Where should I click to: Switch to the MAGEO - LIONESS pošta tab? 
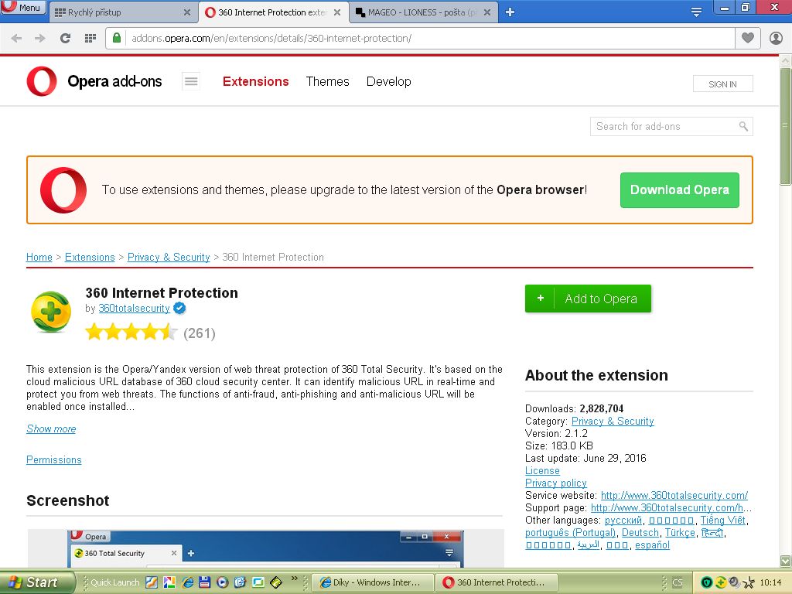pyautogui.click(x=423, y=12)
